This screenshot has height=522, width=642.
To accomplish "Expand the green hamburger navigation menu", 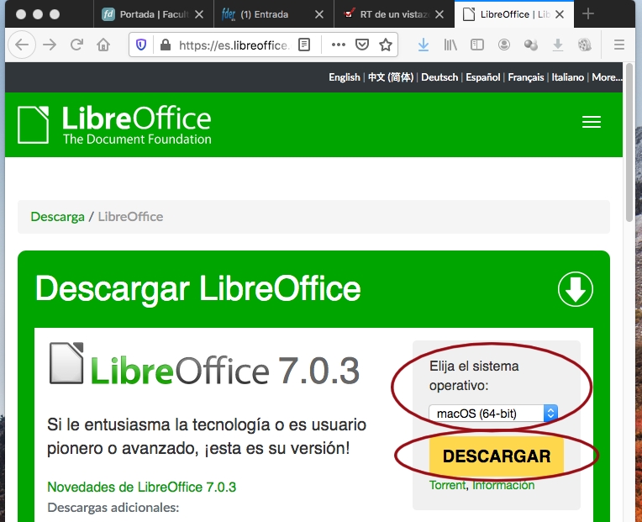I will point(592,123).
